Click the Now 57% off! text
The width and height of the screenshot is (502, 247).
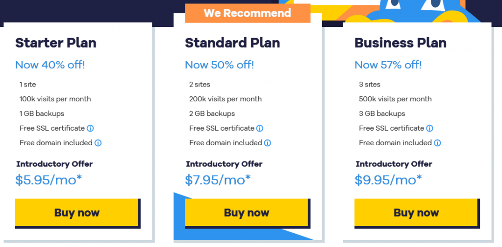point(388,65)
